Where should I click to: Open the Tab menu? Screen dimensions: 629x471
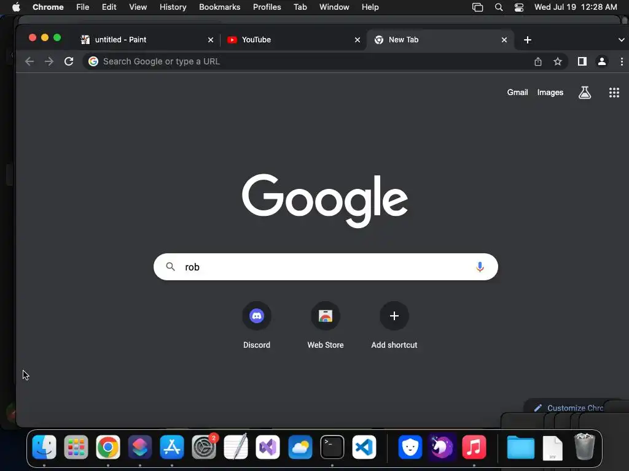click(x=300, y=7)
